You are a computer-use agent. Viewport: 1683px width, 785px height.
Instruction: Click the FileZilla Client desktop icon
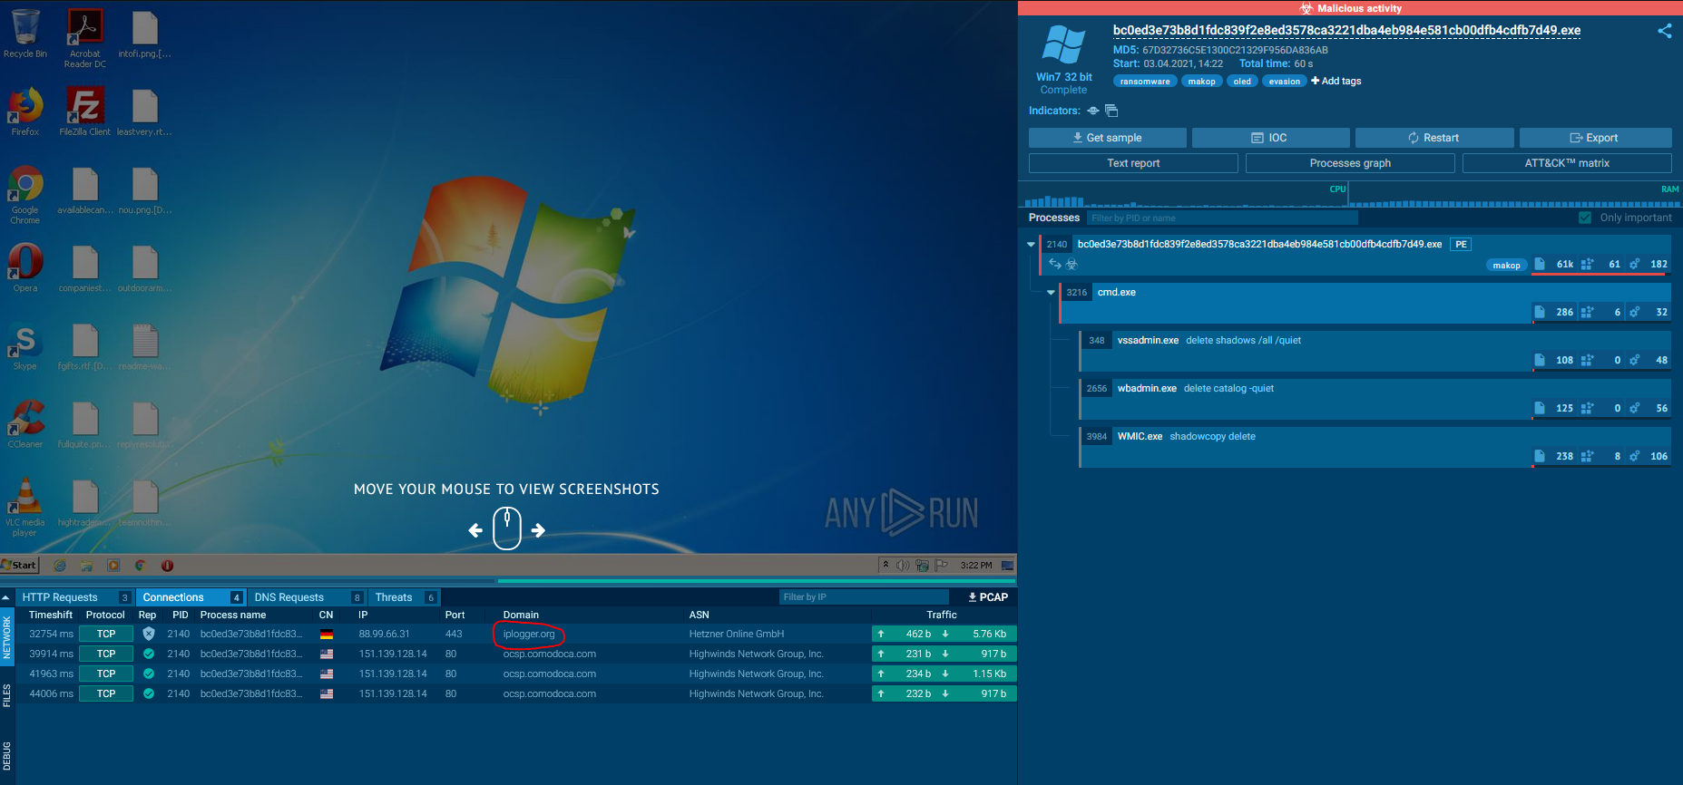(x=85, y=111)
